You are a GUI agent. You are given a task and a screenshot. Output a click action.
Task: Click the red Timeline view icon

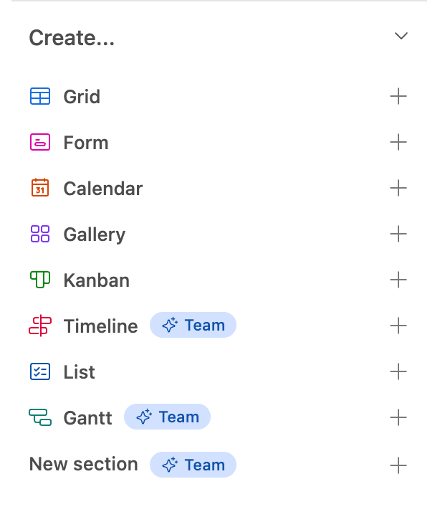(x=40, y=326)
